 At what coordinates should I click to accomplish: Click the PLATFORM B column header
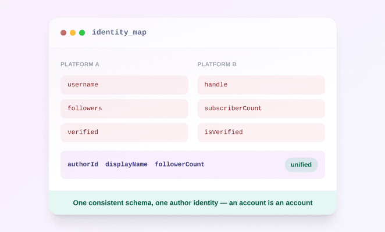(x=217, y=64)
